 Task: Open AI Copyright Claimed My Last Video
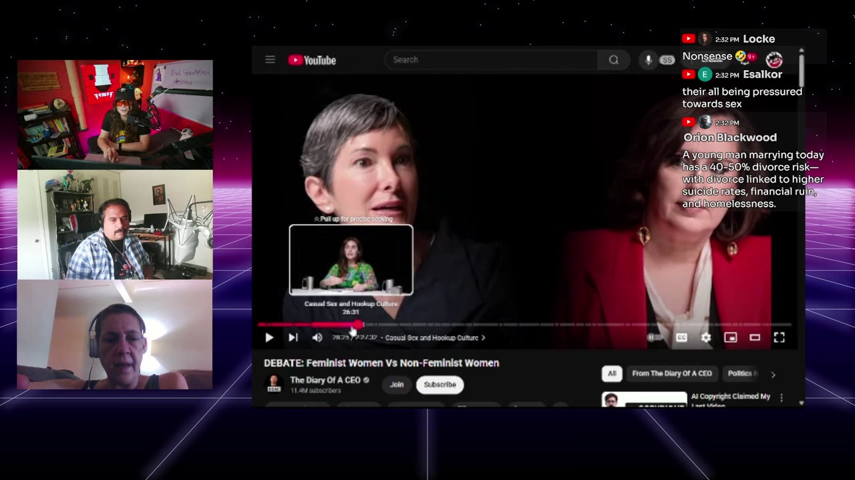[x=731, y=400]
